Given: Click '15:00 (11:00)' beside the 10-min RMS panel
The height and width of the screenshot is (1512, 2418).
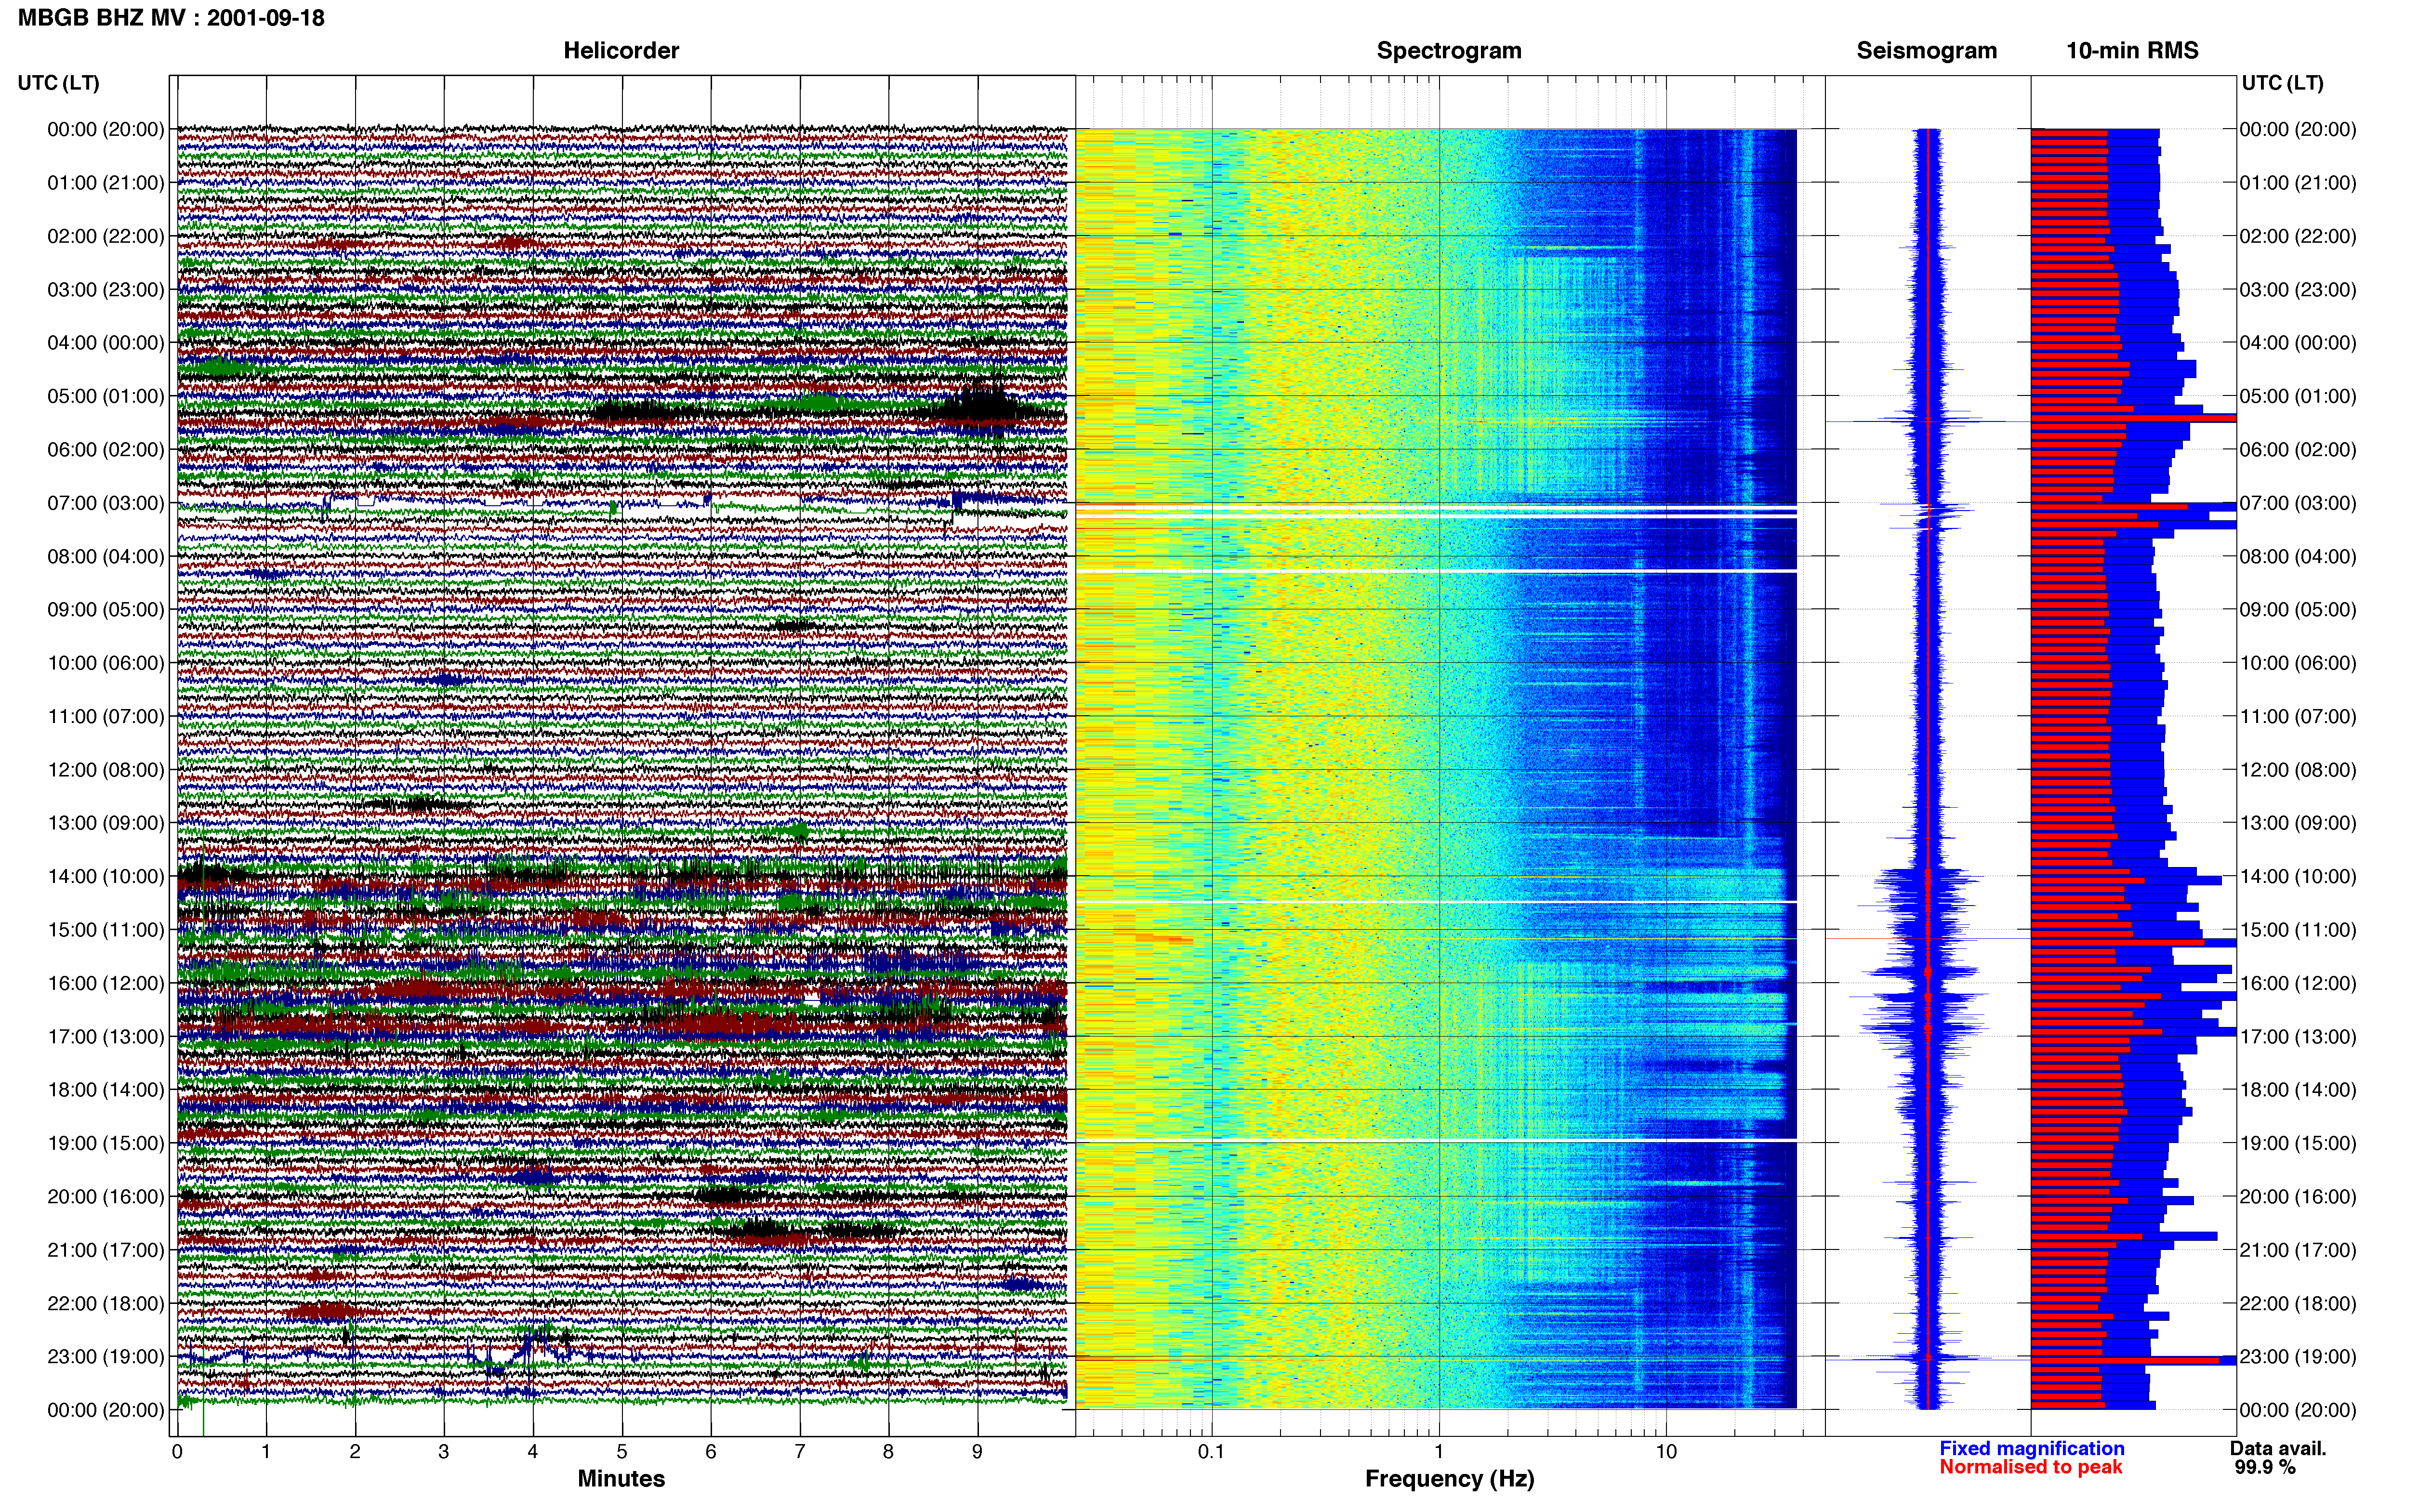Looking at the screenshot, I should [x=2298, y=930].
